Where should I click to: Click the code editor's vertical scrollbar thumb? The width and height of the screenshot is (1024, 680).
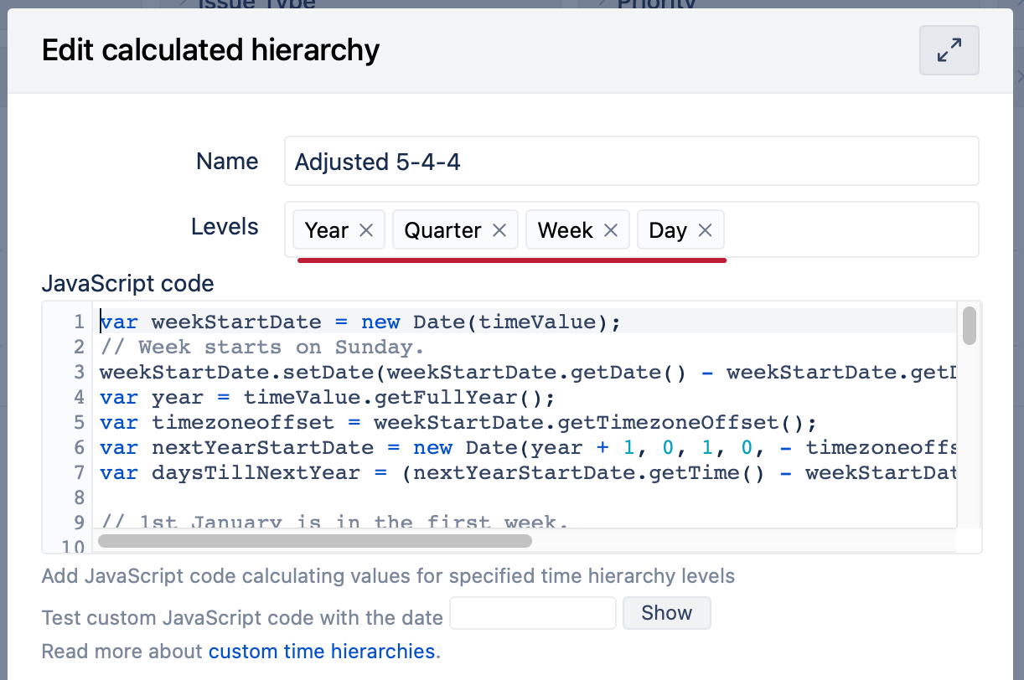coord(970,326)
